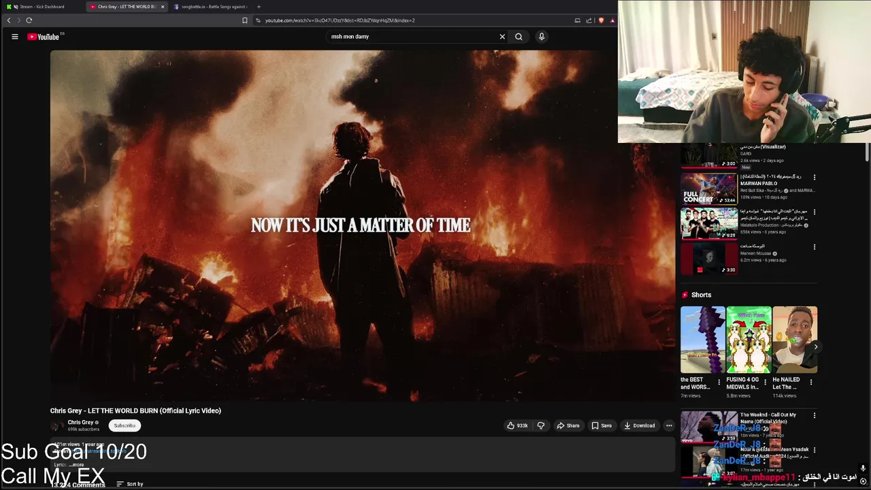Go back with browser back arrow
871x490 pixels.
point(9,20)
